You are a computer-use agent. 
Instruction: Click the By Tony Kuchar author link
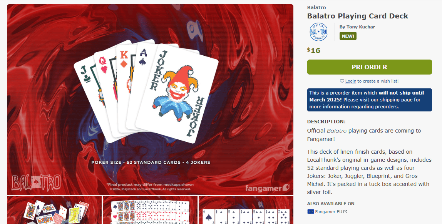click(357, 27)
